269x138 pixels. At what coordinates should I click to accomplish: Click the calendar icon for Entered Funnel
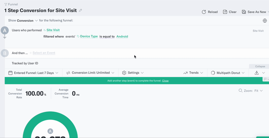(x=10, y=73)
